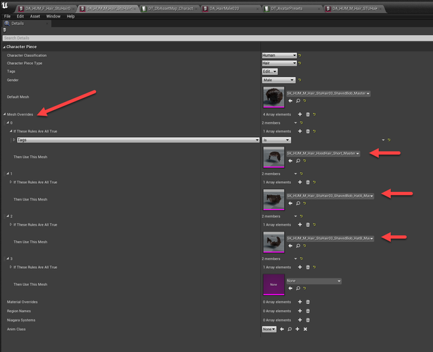433x352 pixels.
Task: Open the Help menu
Action: click(70, 16)
